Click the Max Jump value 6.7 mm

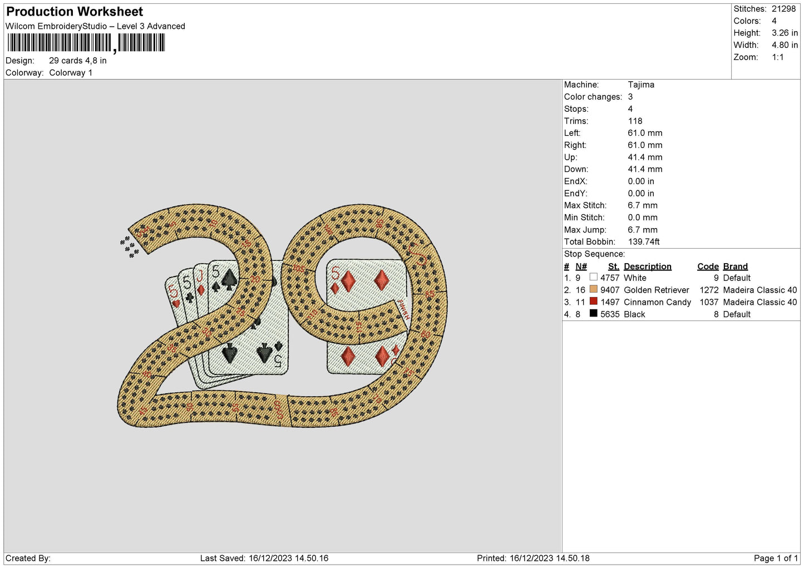tap(643, 230)
